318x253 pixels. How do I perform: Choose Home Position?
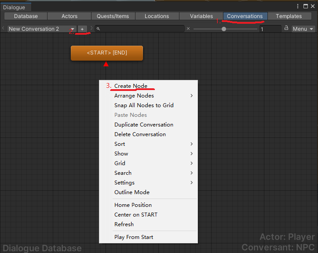tap(148, 205)
